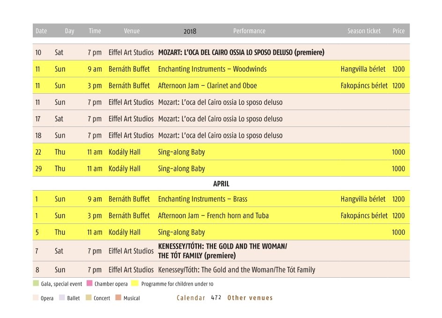The width and height of the screenshot is (442, 318).
Task: Click the Opera legend color swatch
Action: [36, 297]
